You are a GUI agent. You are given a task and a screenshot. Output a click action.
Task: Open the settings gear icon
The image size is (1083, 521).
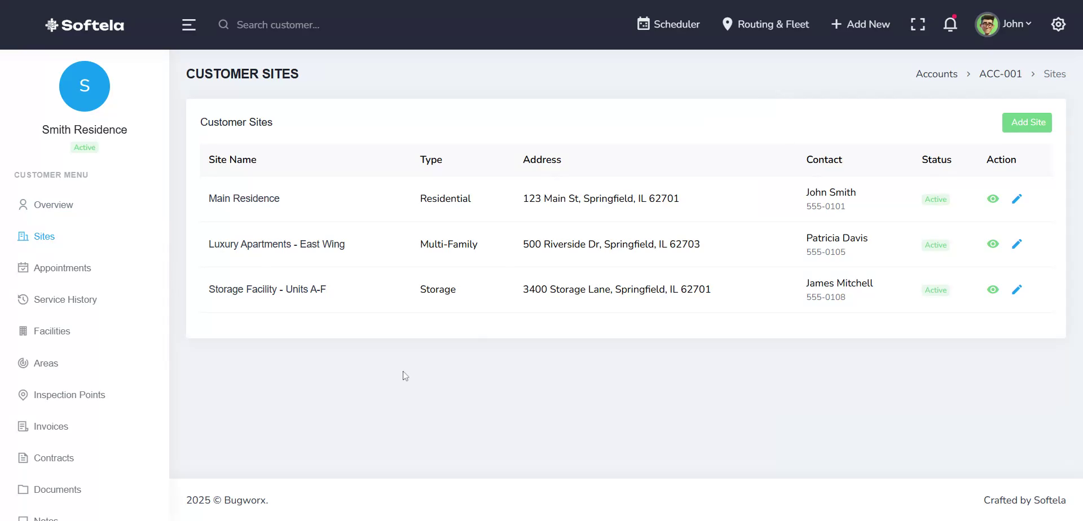pos(1059,24)
